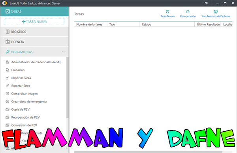Viewport: 237px width, 153px height.
Task: Click the Importar Tarea icon
Action: (8, 78)
